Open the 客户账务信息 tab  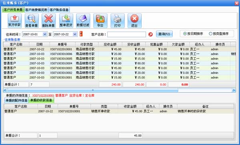[x=59, y=10]
